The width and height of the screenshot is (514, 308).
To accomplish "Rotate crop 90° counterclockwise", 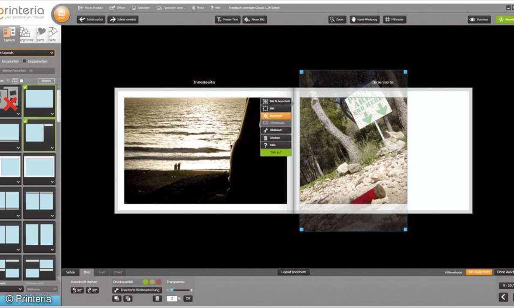I will pyautogui.click(x=77, y=290).
